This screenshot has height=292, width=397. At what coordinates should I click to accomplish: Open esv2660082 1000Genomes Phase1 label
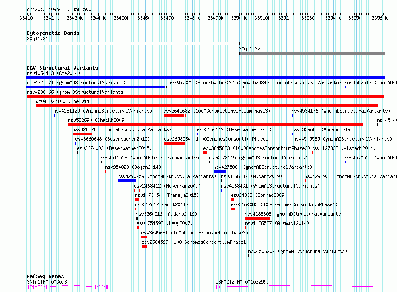(284, 205)
